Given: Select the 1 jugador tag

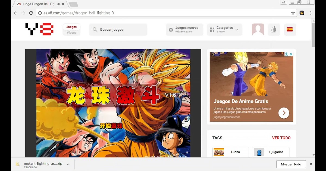Looking at the screenshot, I should tap(271, 152).
